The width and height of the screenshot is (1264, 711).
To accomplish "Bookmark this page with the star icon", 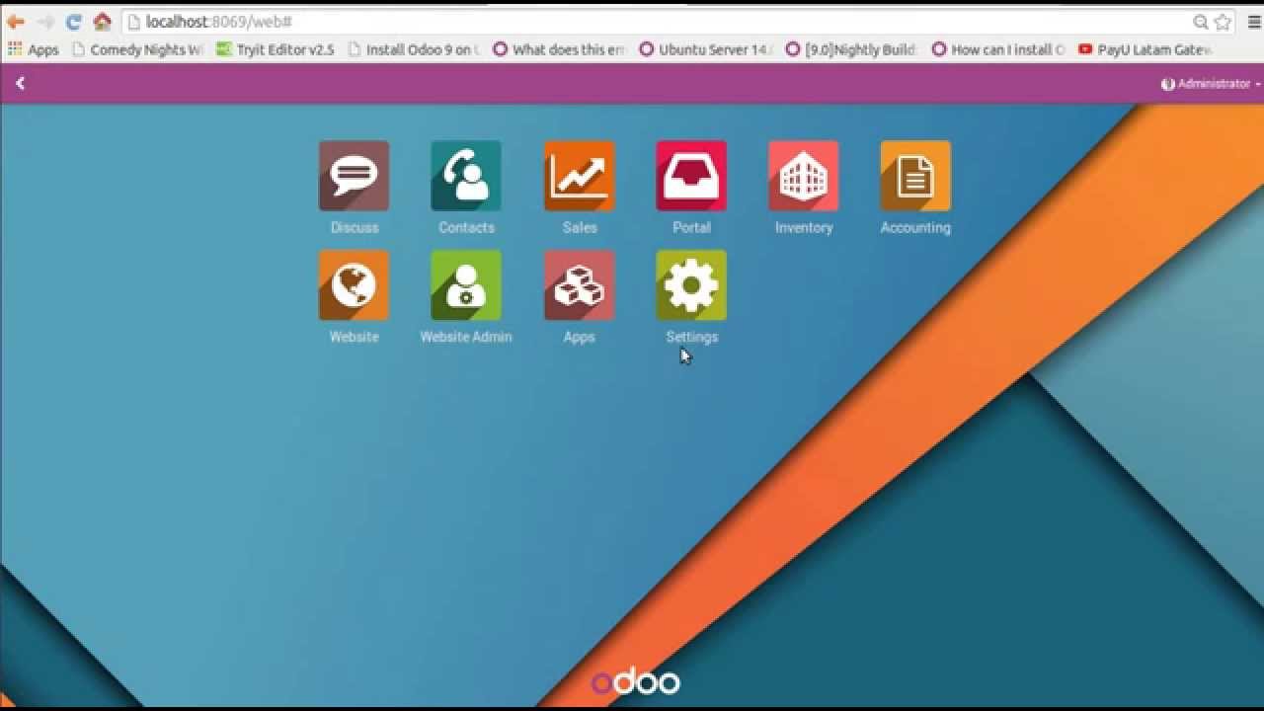I will coord(1223,22).
